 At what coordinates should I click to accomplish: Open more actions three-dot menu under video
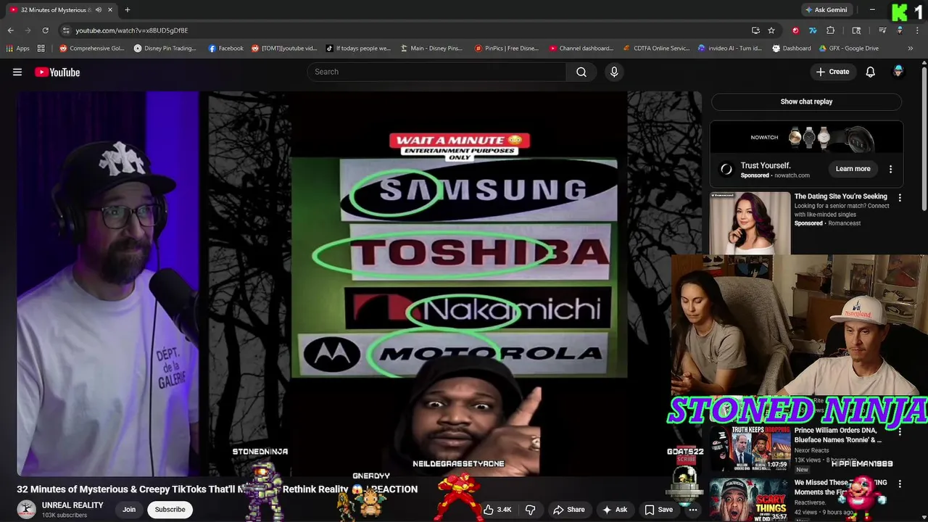(693, 510)
